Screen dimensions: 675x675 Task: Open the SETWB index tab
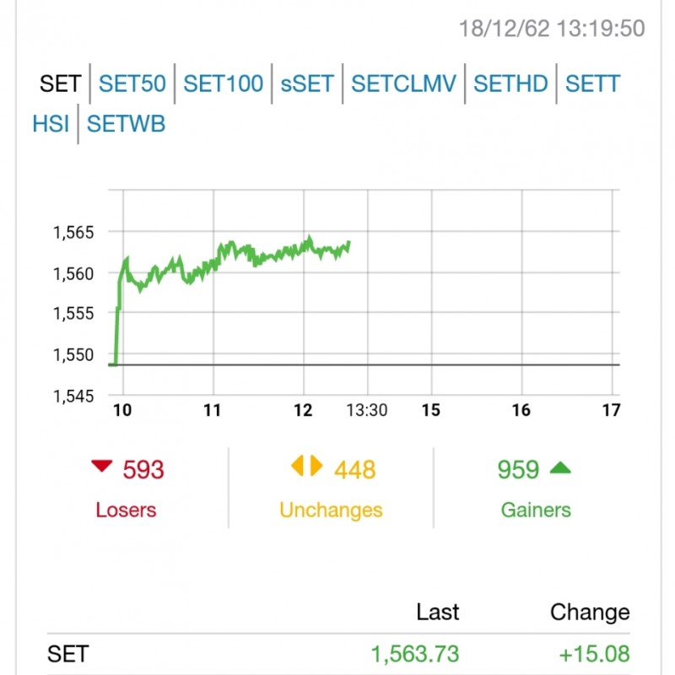click(126, 124)
